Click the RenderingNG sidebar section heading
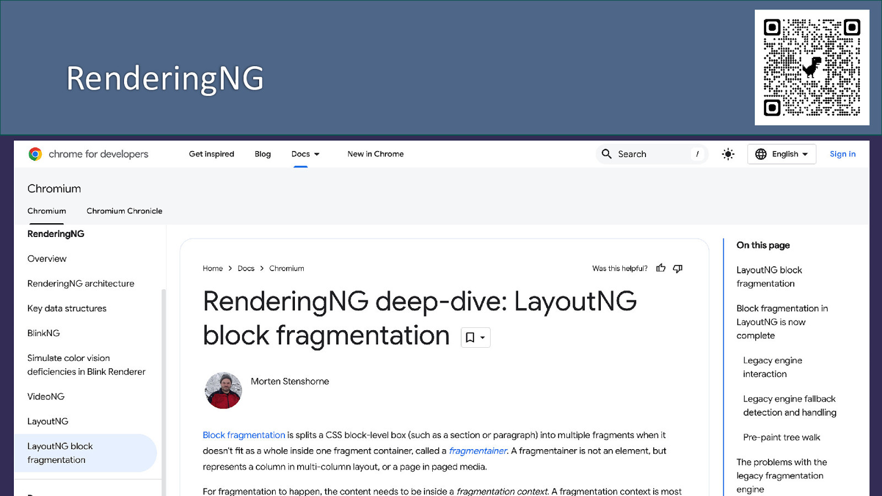Screen dimensions: 882x496 coord(56,234)
